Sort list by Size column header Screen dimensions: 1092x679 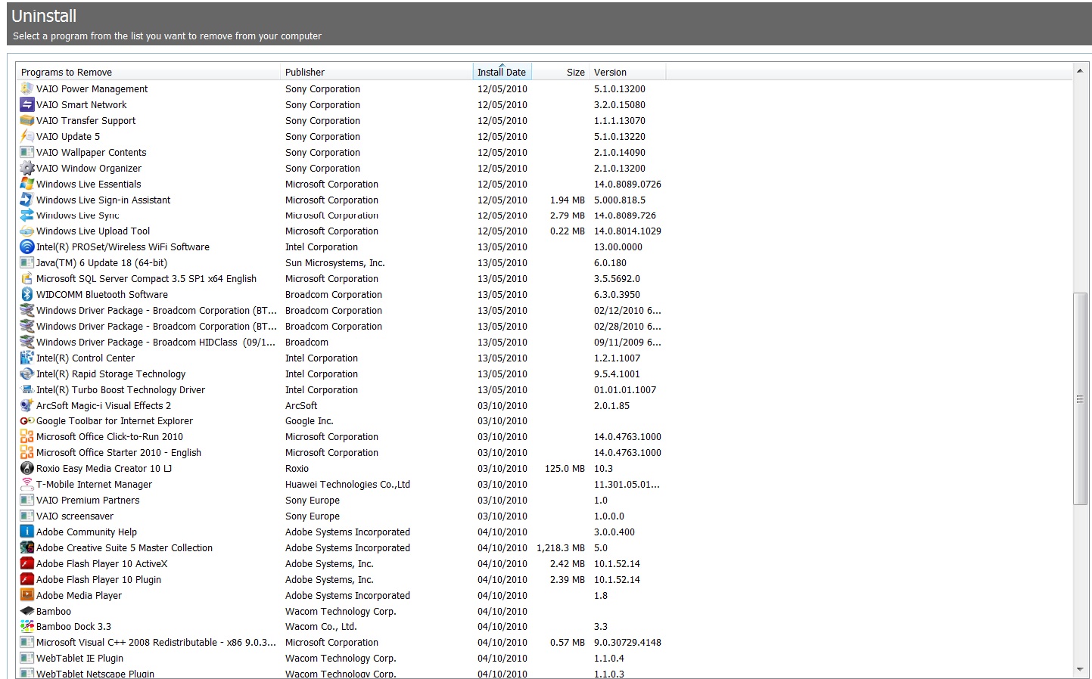coord(560,72)
